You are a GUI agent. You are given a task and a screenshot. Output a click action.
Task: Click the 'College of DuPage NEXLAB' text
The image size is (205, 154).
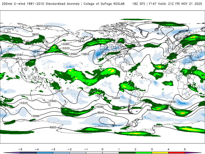click(104, 4)
